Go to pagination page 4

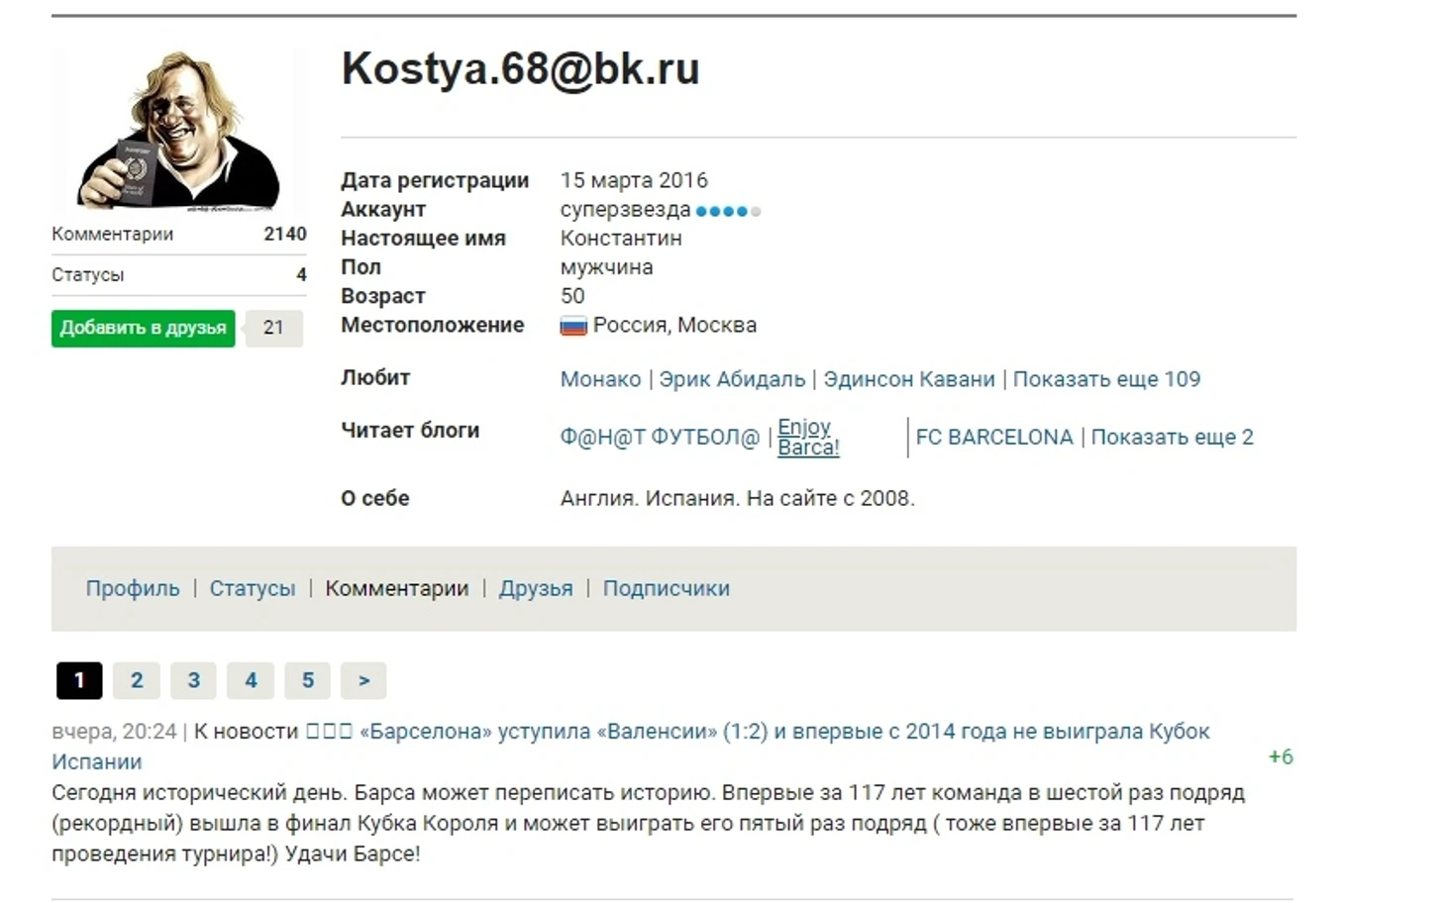point(251,680)
